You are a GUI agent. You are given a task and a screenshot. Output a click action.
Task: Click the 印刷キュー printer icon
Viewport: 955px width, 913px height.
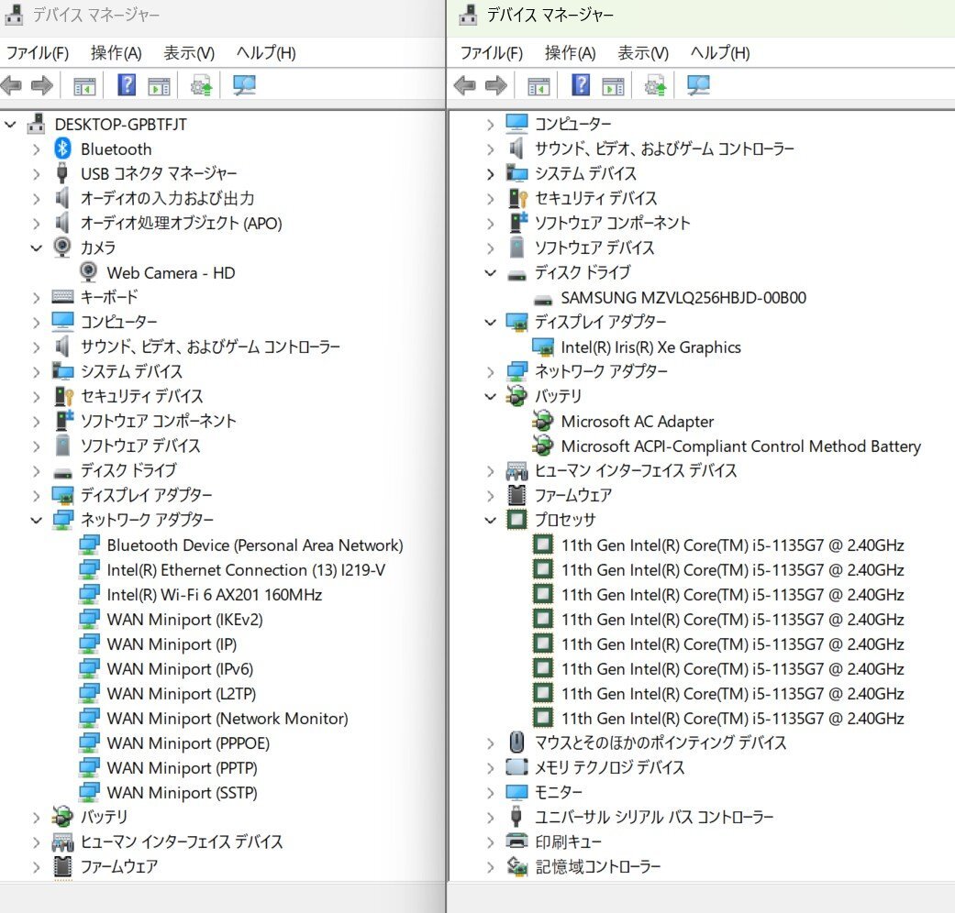[516, 841]
